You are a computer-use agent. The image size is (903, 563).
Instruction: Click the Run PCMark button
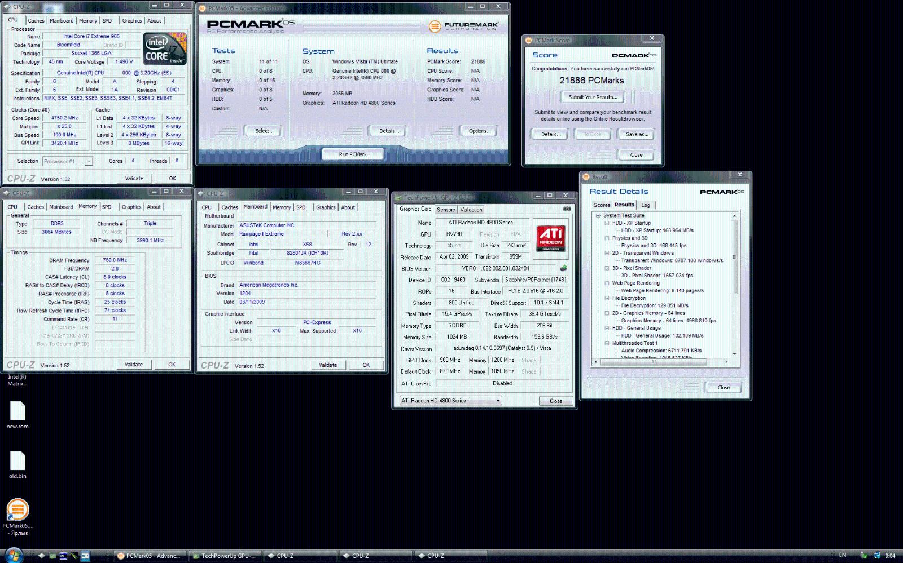(353, 154)
